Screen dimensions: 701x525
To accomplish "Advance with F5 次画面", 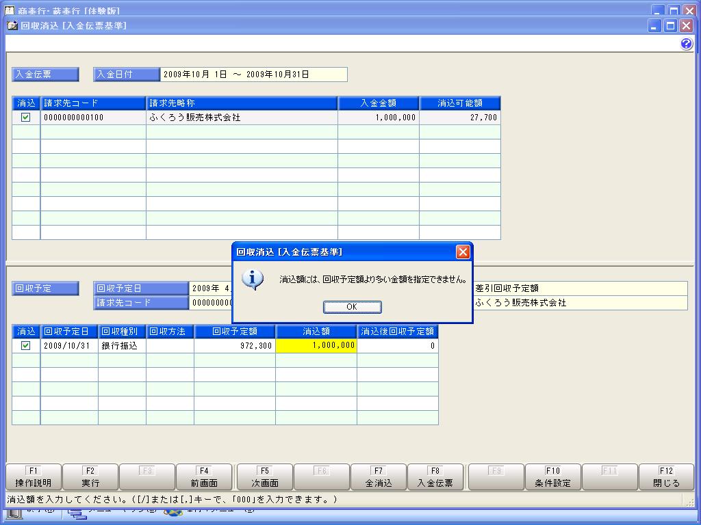I will click(x=265, y=476).
